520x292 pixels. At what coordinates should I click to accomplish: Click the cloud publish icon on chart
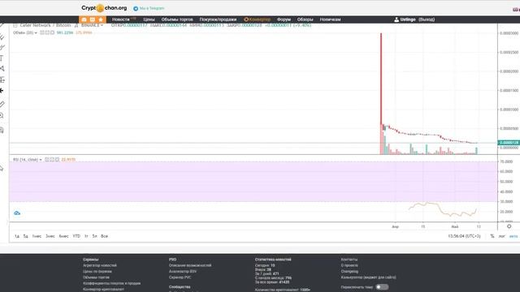(x=17, y=213)
